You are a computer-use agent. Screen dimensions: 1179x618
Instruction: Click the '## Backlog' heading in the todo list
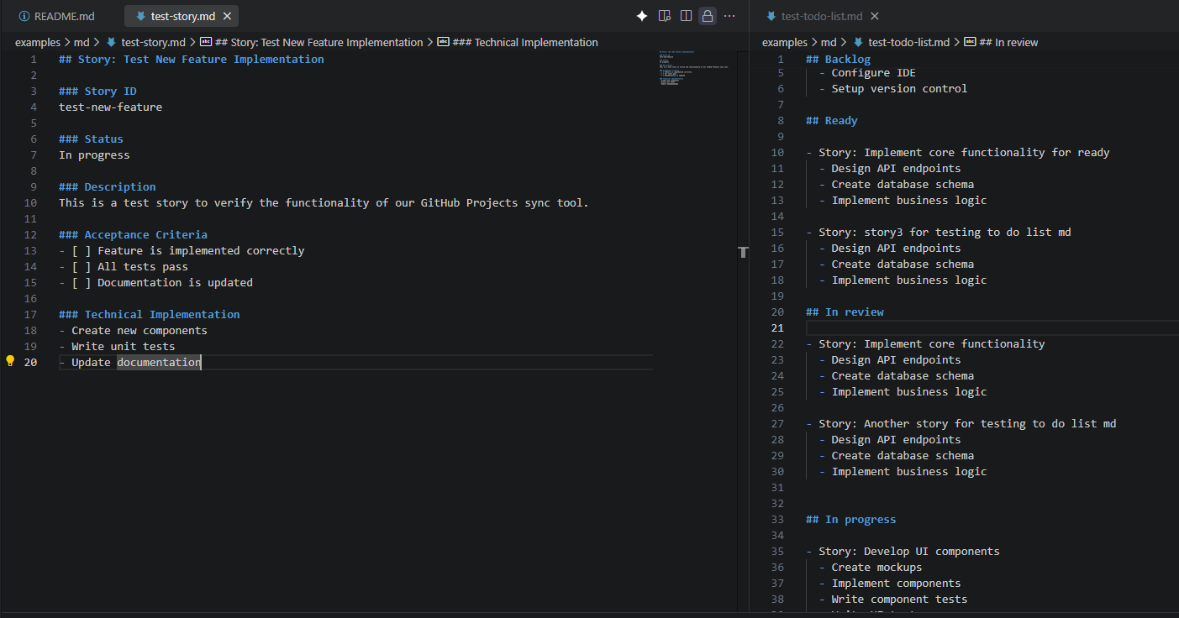pyautogui.click(x=838, y=59)
